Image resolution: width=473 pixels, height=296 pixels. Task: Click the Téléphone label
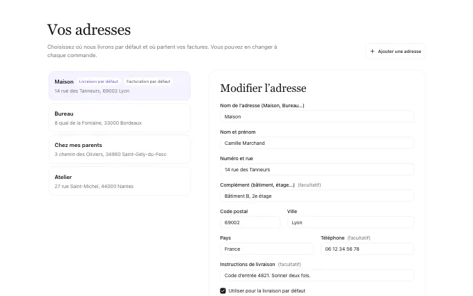(x=332, y=238)
